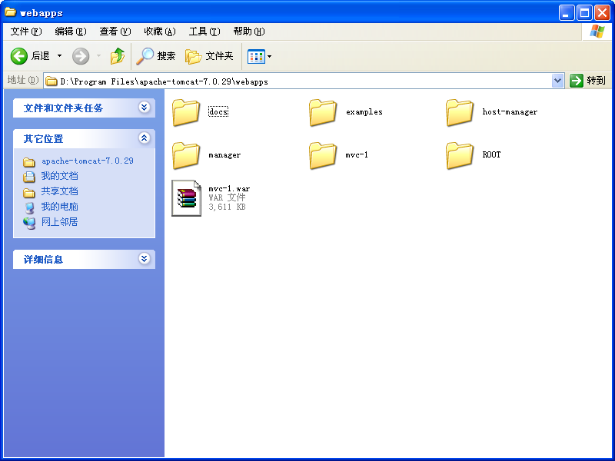Open the 查看(V) menu
Screen dimensions: 615x461
click(x=115, y=32)
